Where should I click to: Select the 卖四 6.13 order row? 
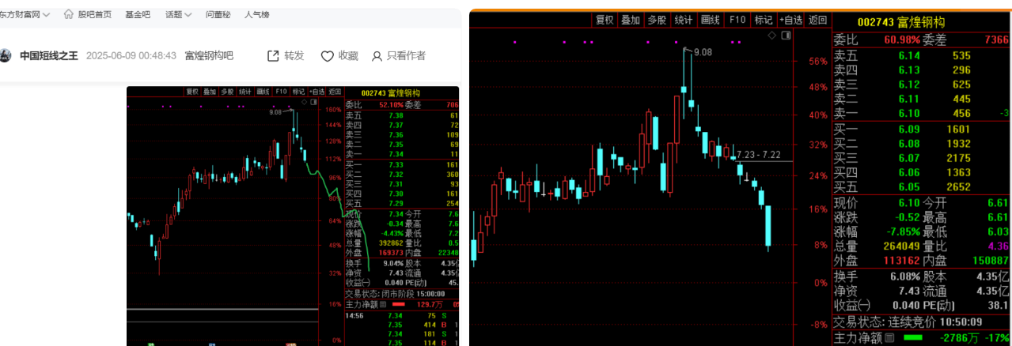[x=922, y=70]
